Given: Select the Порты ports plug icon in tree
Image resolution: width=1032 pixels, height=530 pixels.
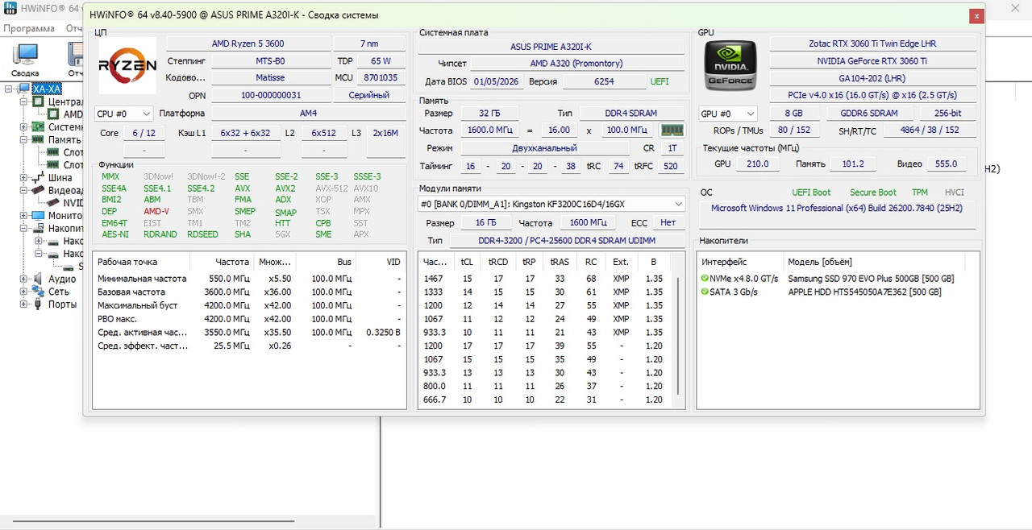Looking at the screenshot, I should (38, 304).
